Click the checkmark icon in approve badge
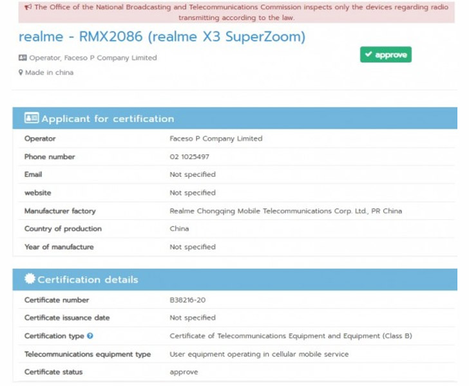This screenshot has height=386, width=469. 368,54
